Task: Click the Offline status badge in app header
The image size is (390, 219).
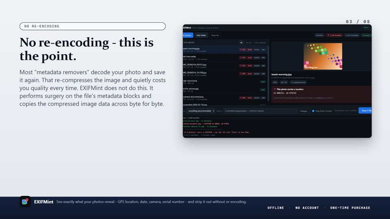Action: 366,28
